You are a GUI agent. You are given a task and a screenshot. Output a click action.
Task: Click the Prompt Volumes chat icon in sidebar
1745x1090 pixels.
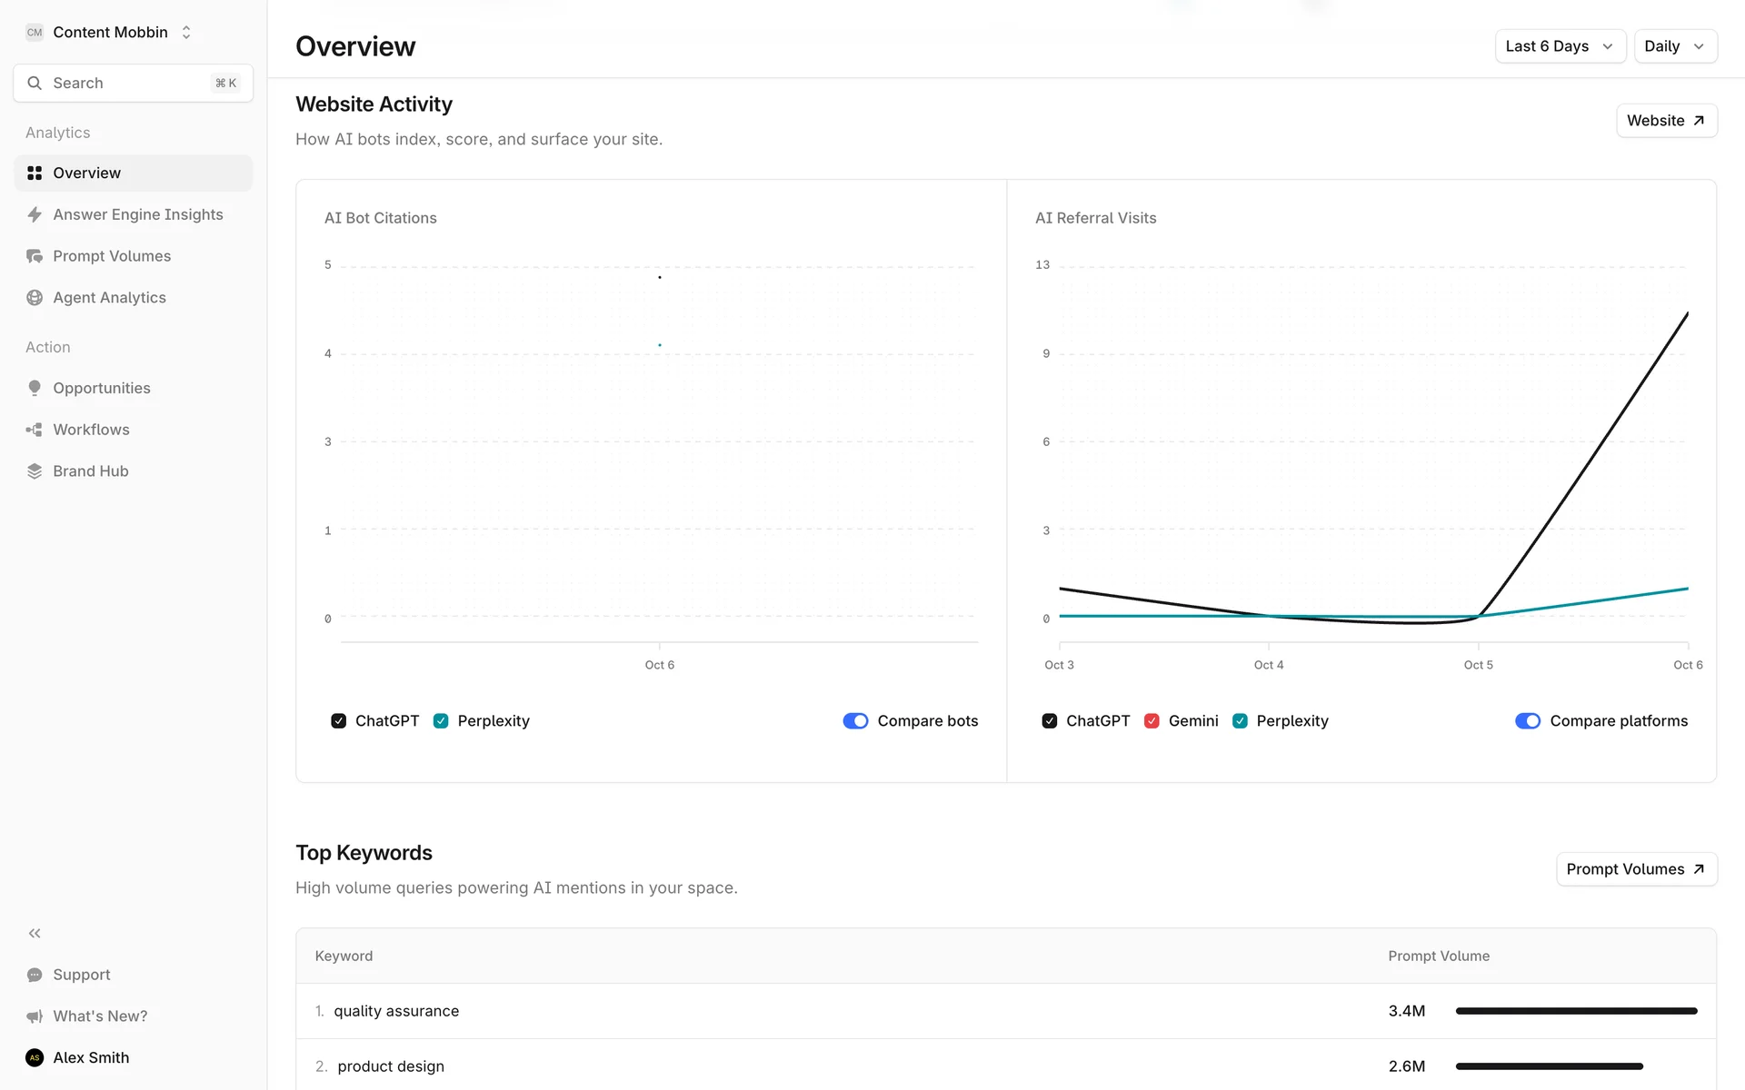35,256
